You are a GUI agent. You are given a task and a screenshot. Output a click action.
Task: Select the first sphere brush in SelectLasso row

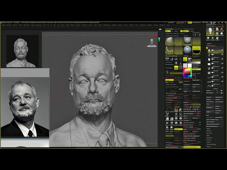tap(176, 119)
